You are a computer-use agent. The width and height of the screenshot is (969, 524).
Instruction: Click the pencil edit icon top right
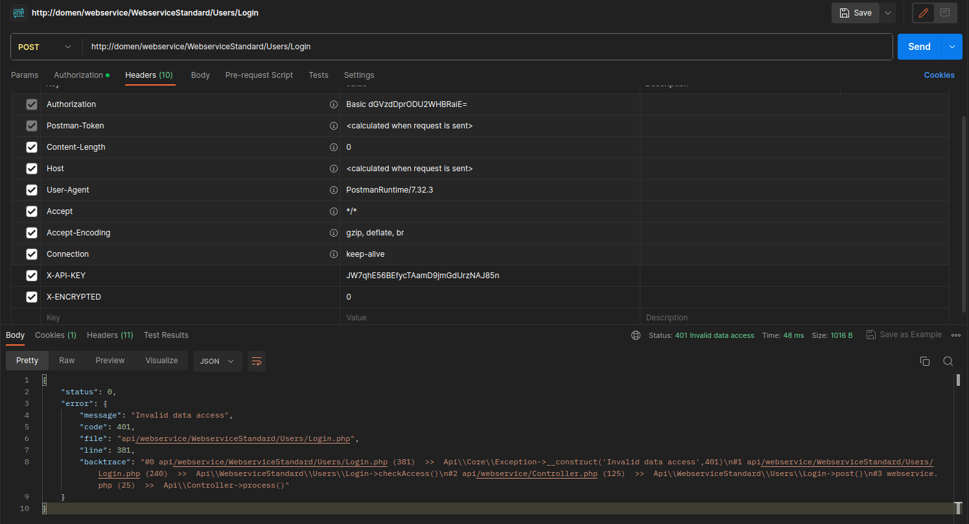tap(923, 12)
